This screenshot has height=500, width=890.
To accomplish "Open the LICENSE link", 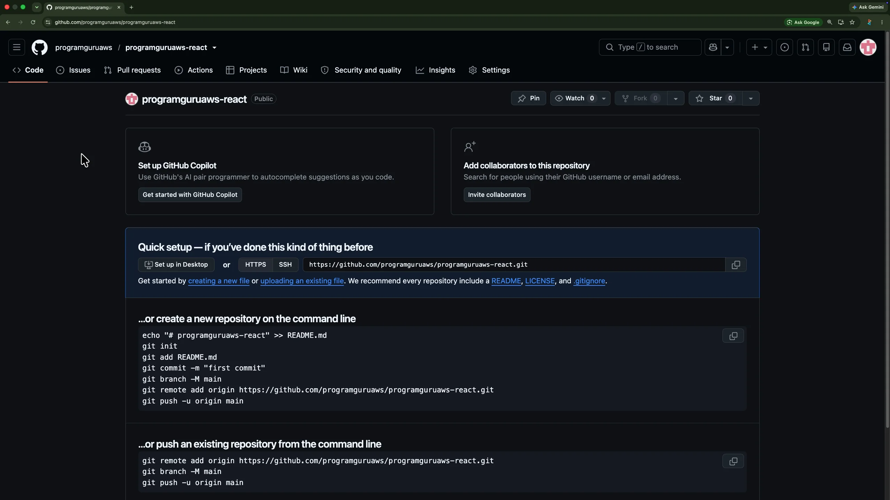I will click(540, 281).
